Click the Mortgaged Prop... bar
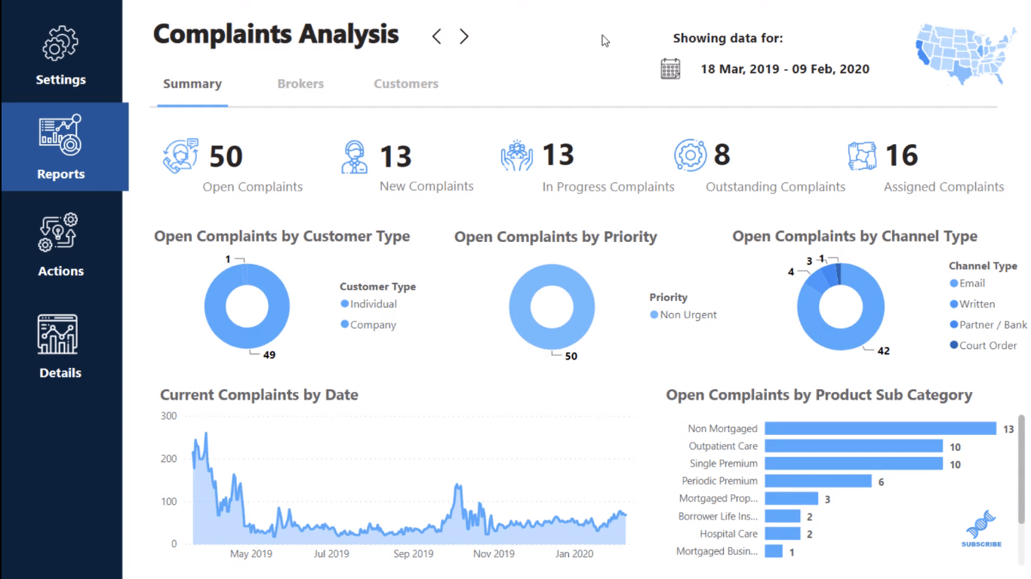The height and width of the screenshot is (579, 1031). 791,498
